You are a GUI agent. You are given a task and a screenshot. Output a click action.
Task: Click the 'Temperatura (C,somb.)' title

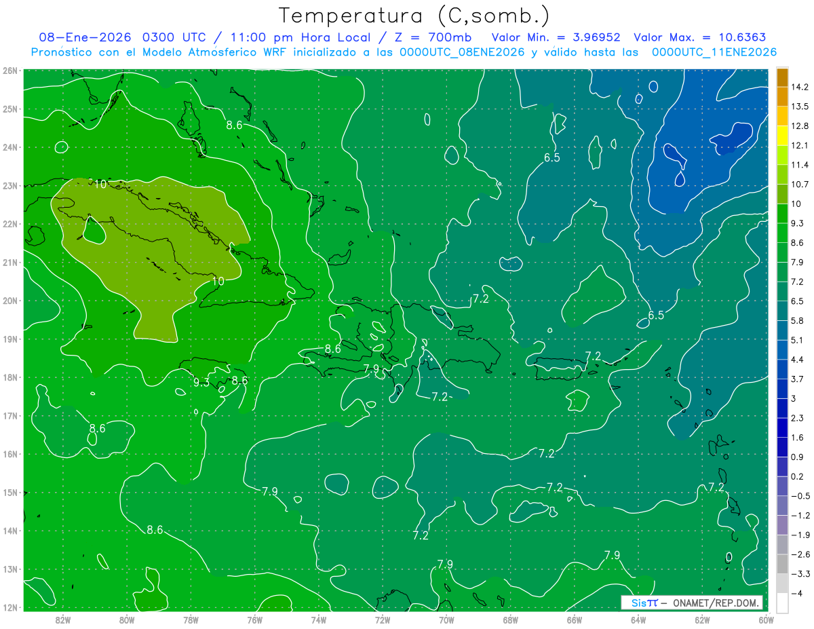414,16
